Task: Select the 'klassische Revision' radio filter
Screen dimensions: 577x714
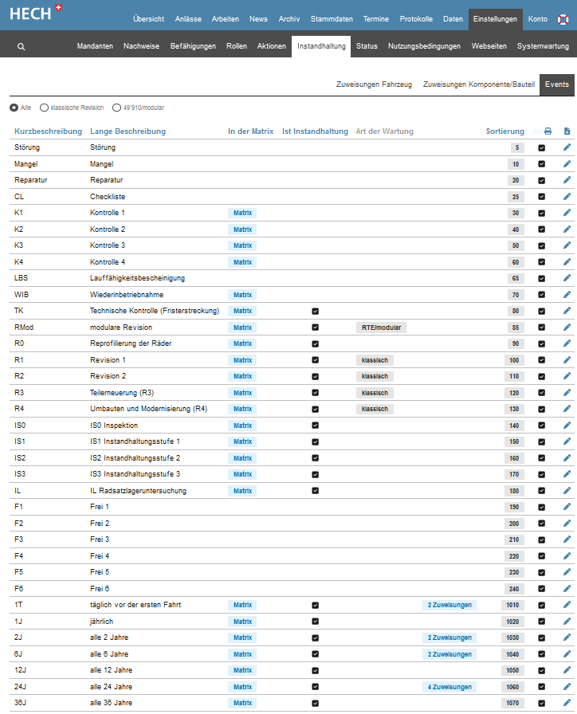Action: click(44, 108)
